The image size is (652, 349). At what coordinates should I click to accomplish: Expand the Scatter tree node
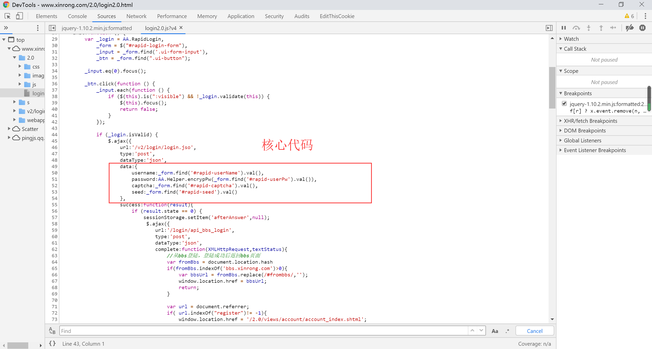[9, 129]
